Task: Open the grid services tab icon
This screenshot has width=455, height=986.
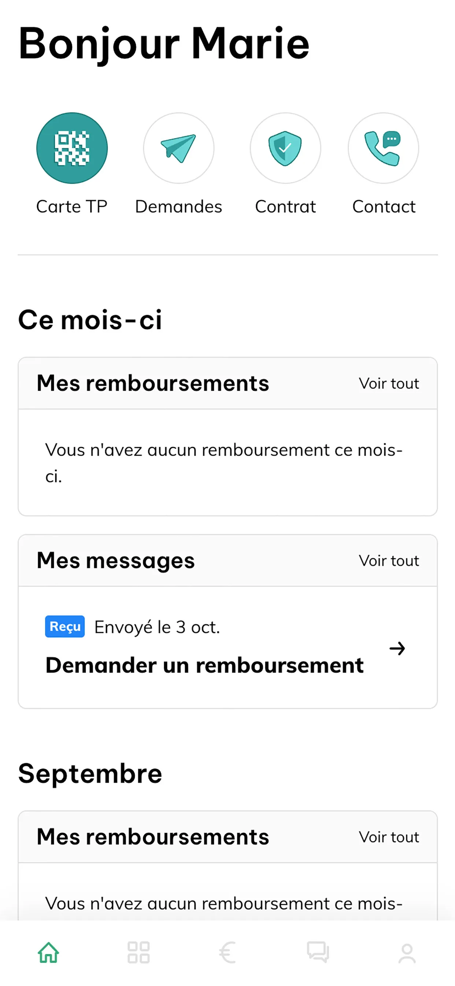Action: [138, 952]
